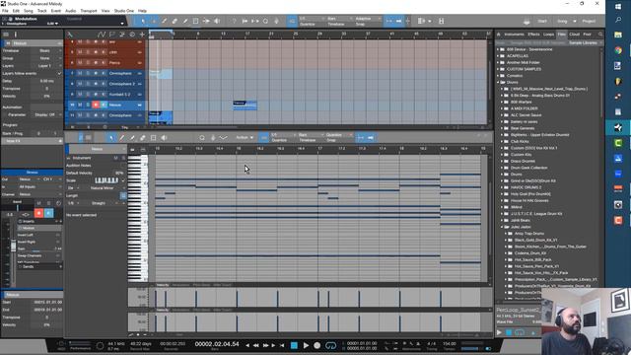Screen dimensions: 631x355
Task: Click the Project page button
Action: point(589,21)
